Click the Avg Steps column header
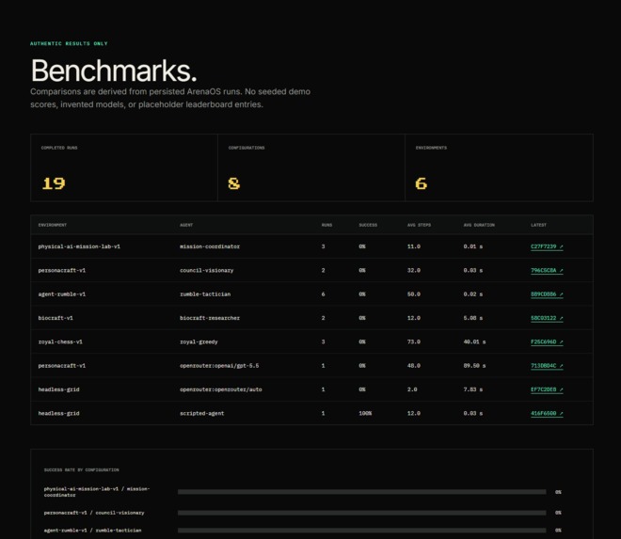621x539 pixels. point(419,225)
